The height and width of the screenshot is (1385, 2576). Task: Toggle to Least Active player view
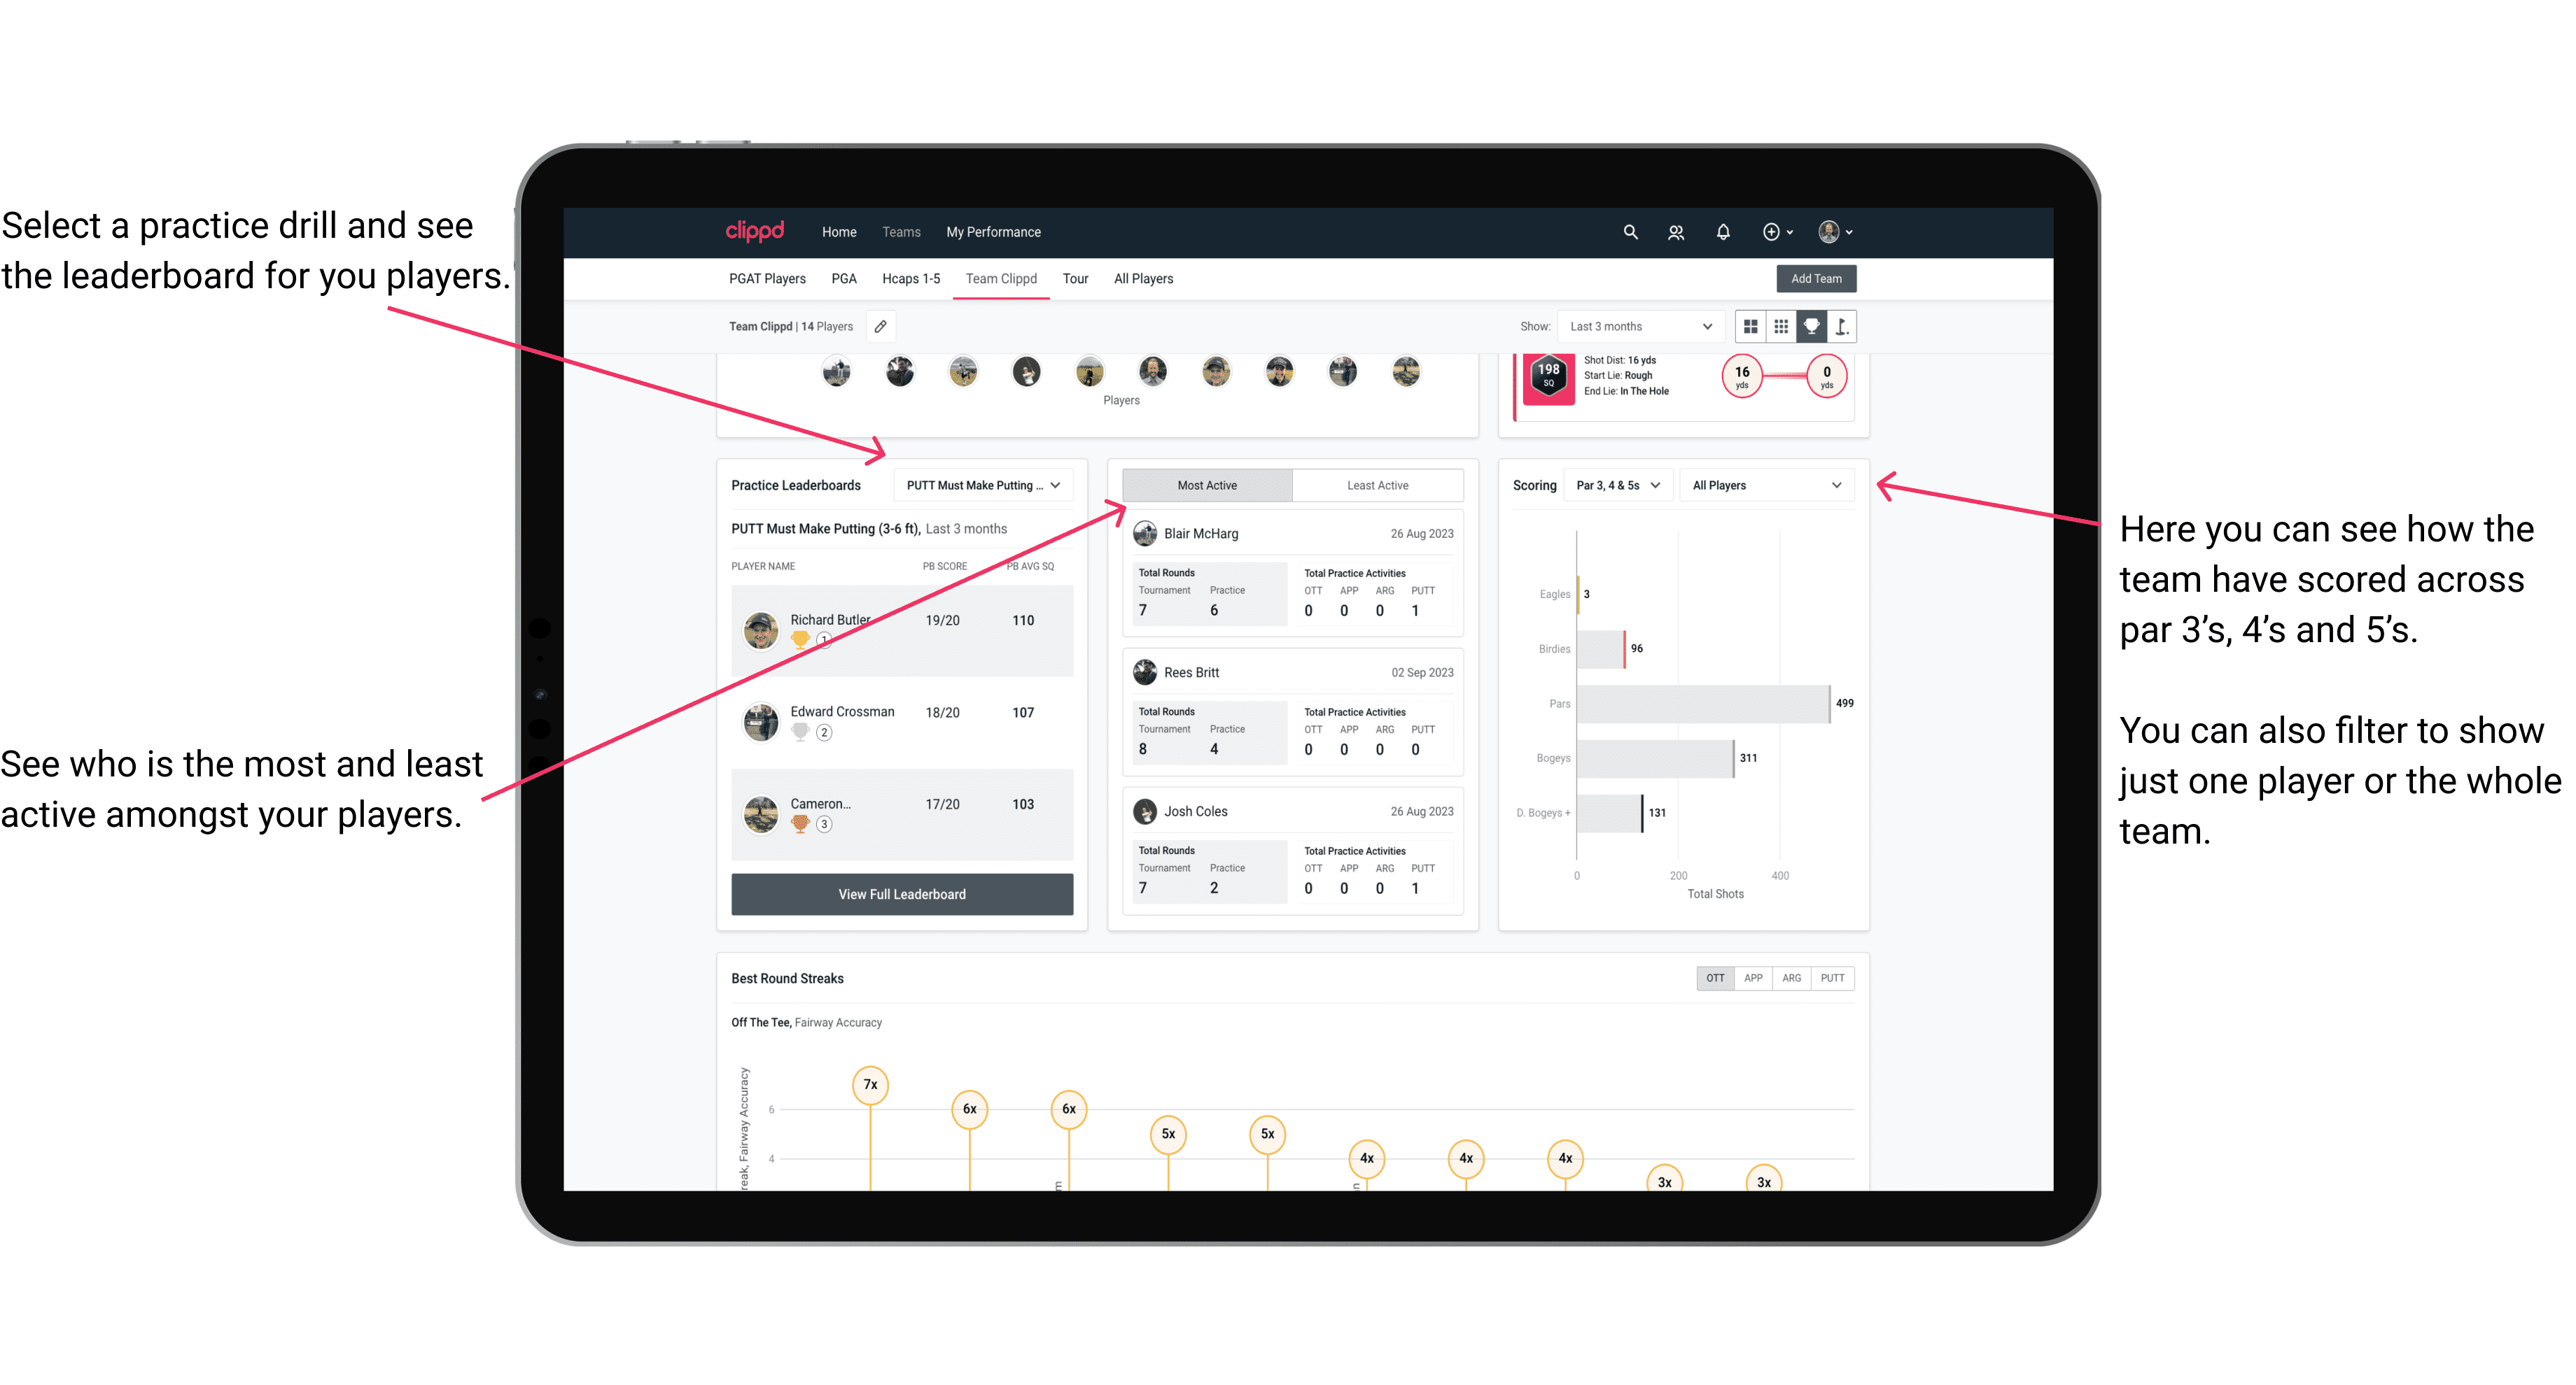click(1378, 485)
